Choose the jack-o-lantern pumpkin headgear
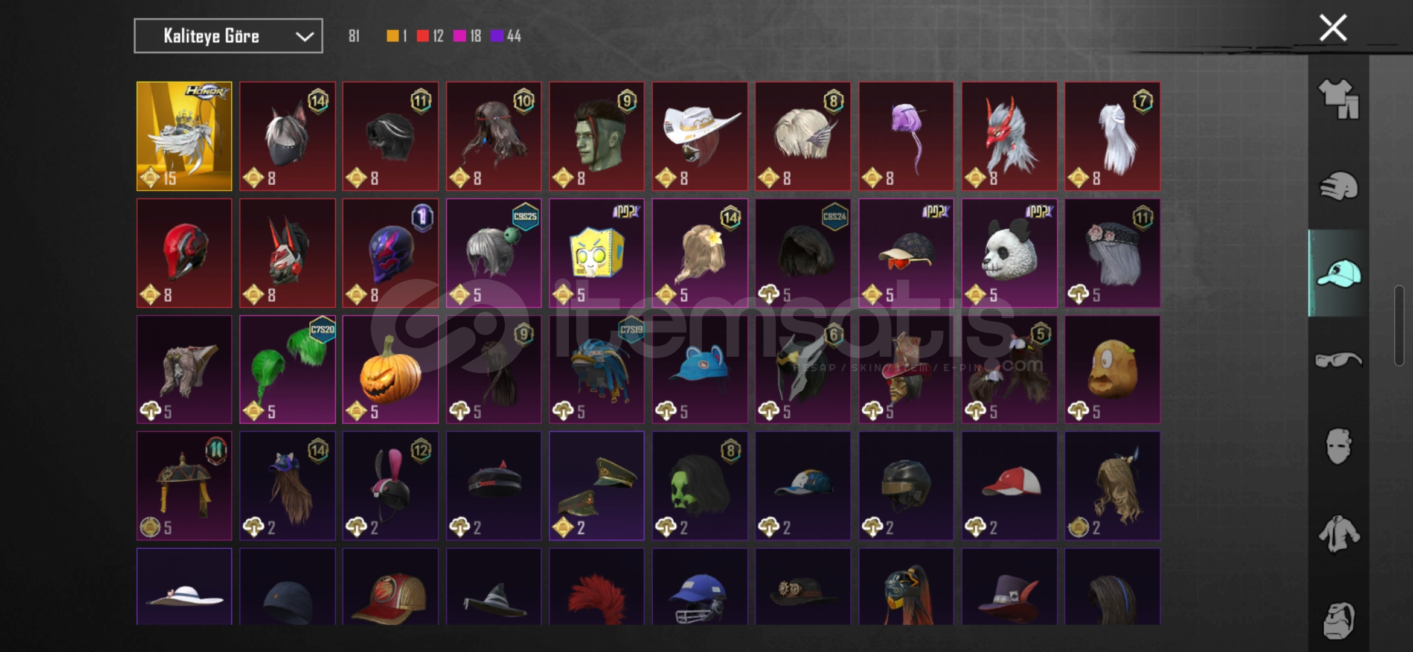Viewport: 1413px width, 652px height. (x=390, y=369)
